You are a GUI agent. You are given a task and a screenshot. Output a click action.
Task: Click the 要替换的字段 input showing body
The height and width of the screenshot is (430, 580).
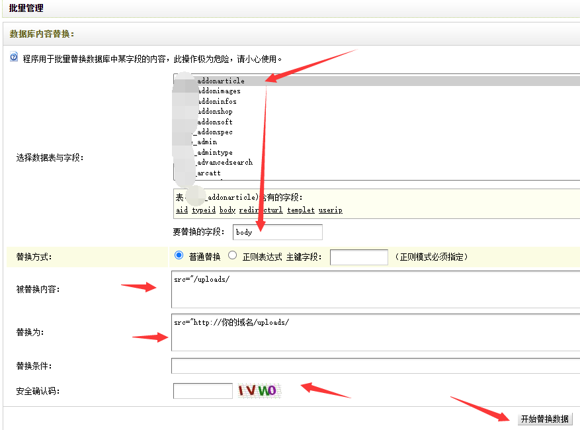click(x=277, y=232)
